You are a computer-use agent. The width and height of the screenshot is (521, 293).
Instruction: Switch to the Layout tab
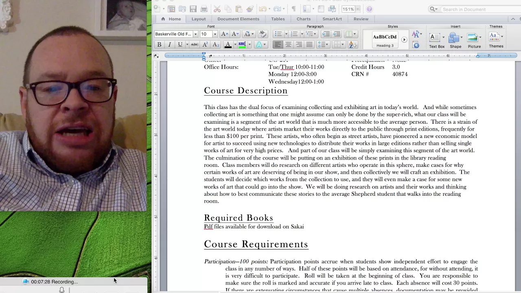coord(199,19)
